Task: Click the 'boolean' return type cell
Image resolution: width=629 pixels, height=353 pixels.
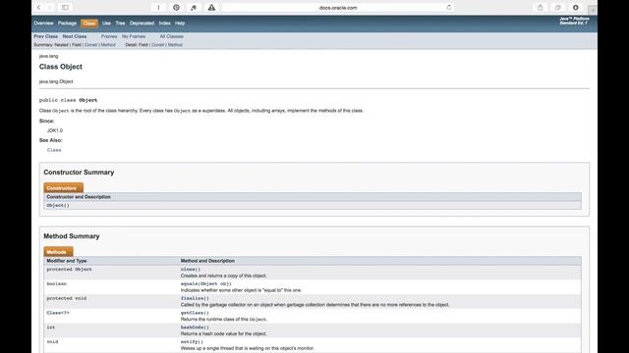Action: pyautogui.click(x=57, y=283)
